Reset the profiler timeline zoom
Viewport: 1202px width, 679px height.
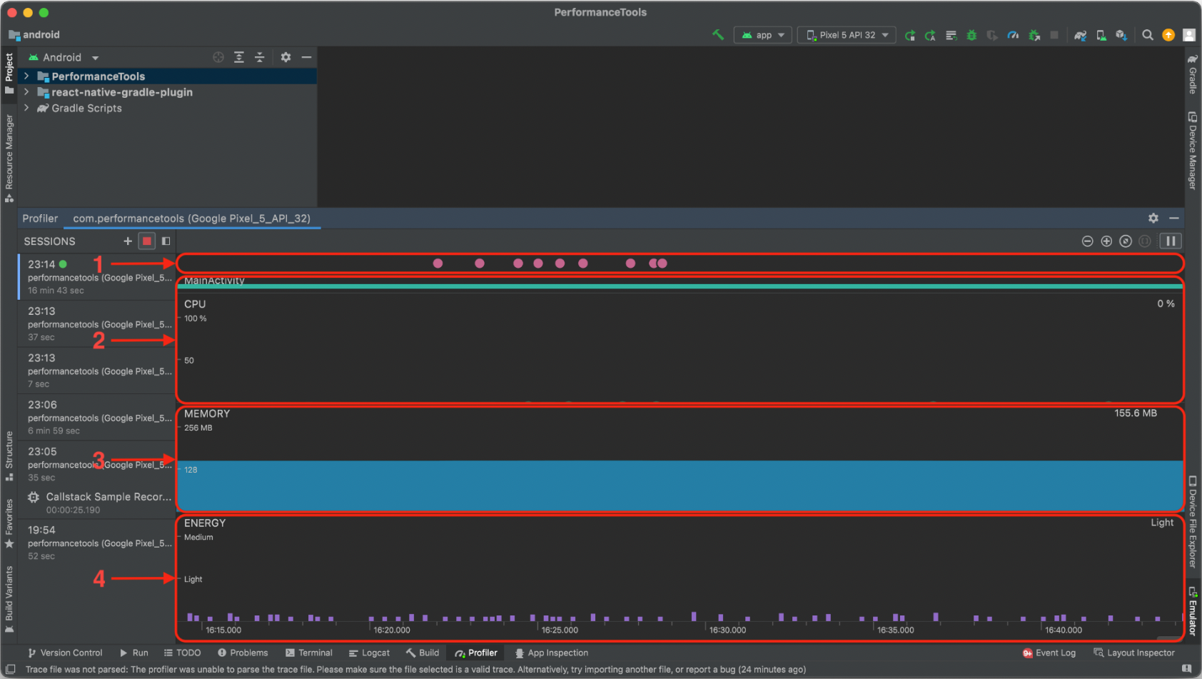(1126, 241)
